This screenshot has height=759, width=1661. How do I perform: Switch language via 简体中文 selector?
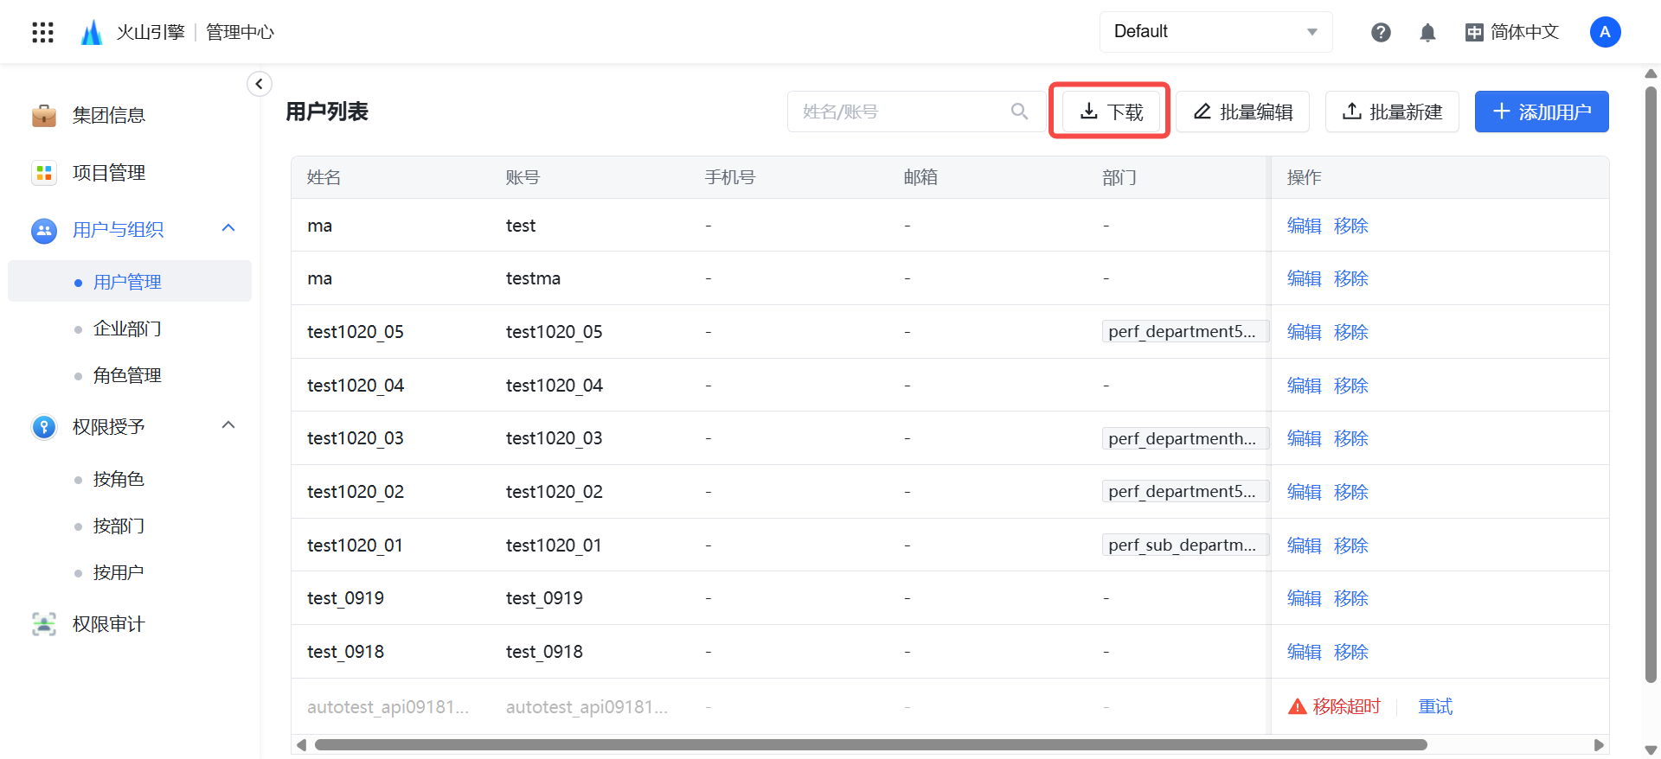click(x=1512, y=32)
